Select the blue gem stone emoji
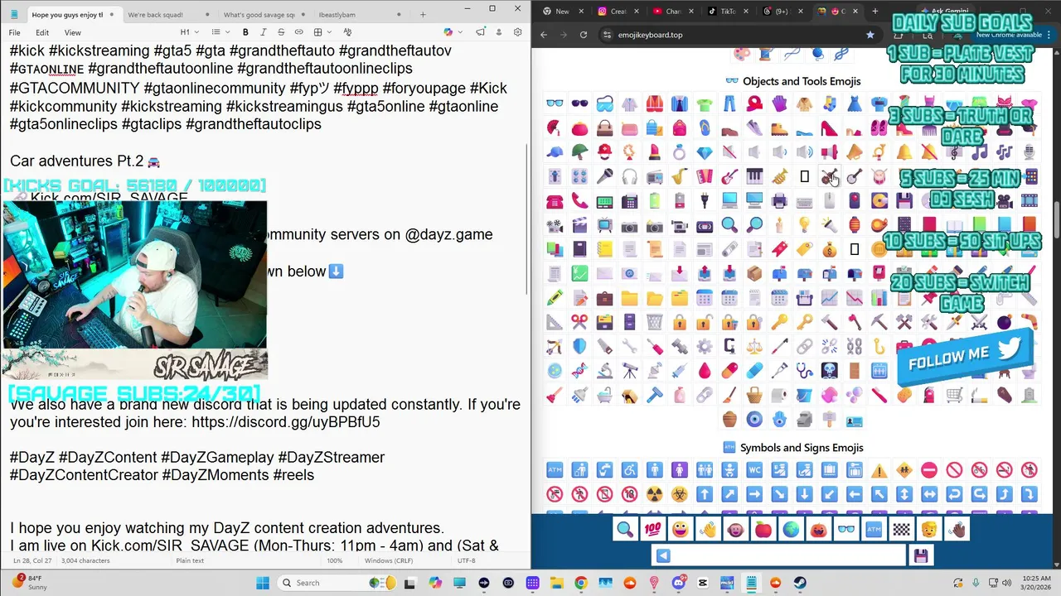 click(705, 152)
